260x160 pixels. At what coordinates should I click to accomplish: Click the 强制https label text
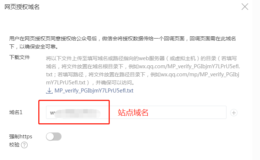pyautogui.click(x=21, y=137)
